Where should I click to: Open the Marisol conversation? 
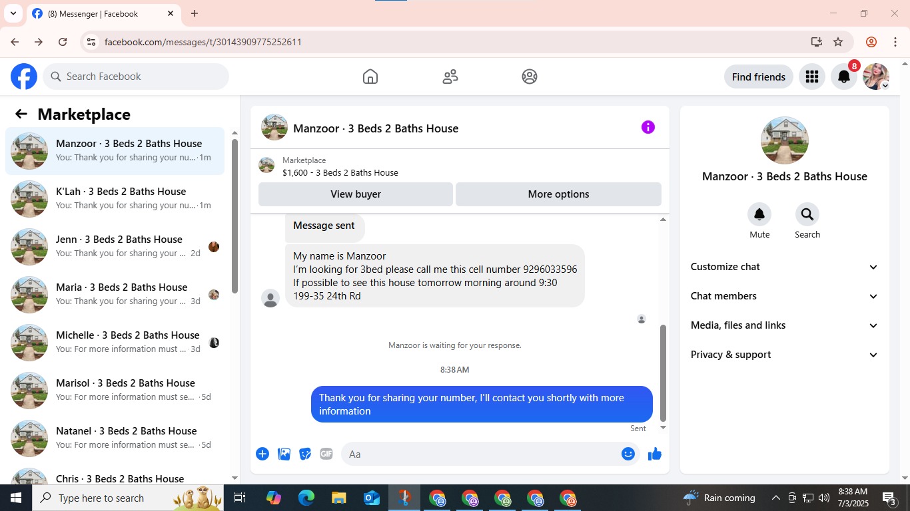(x=115, y=391)
